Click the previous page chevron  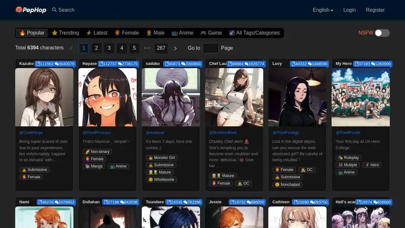pos(71,48)
